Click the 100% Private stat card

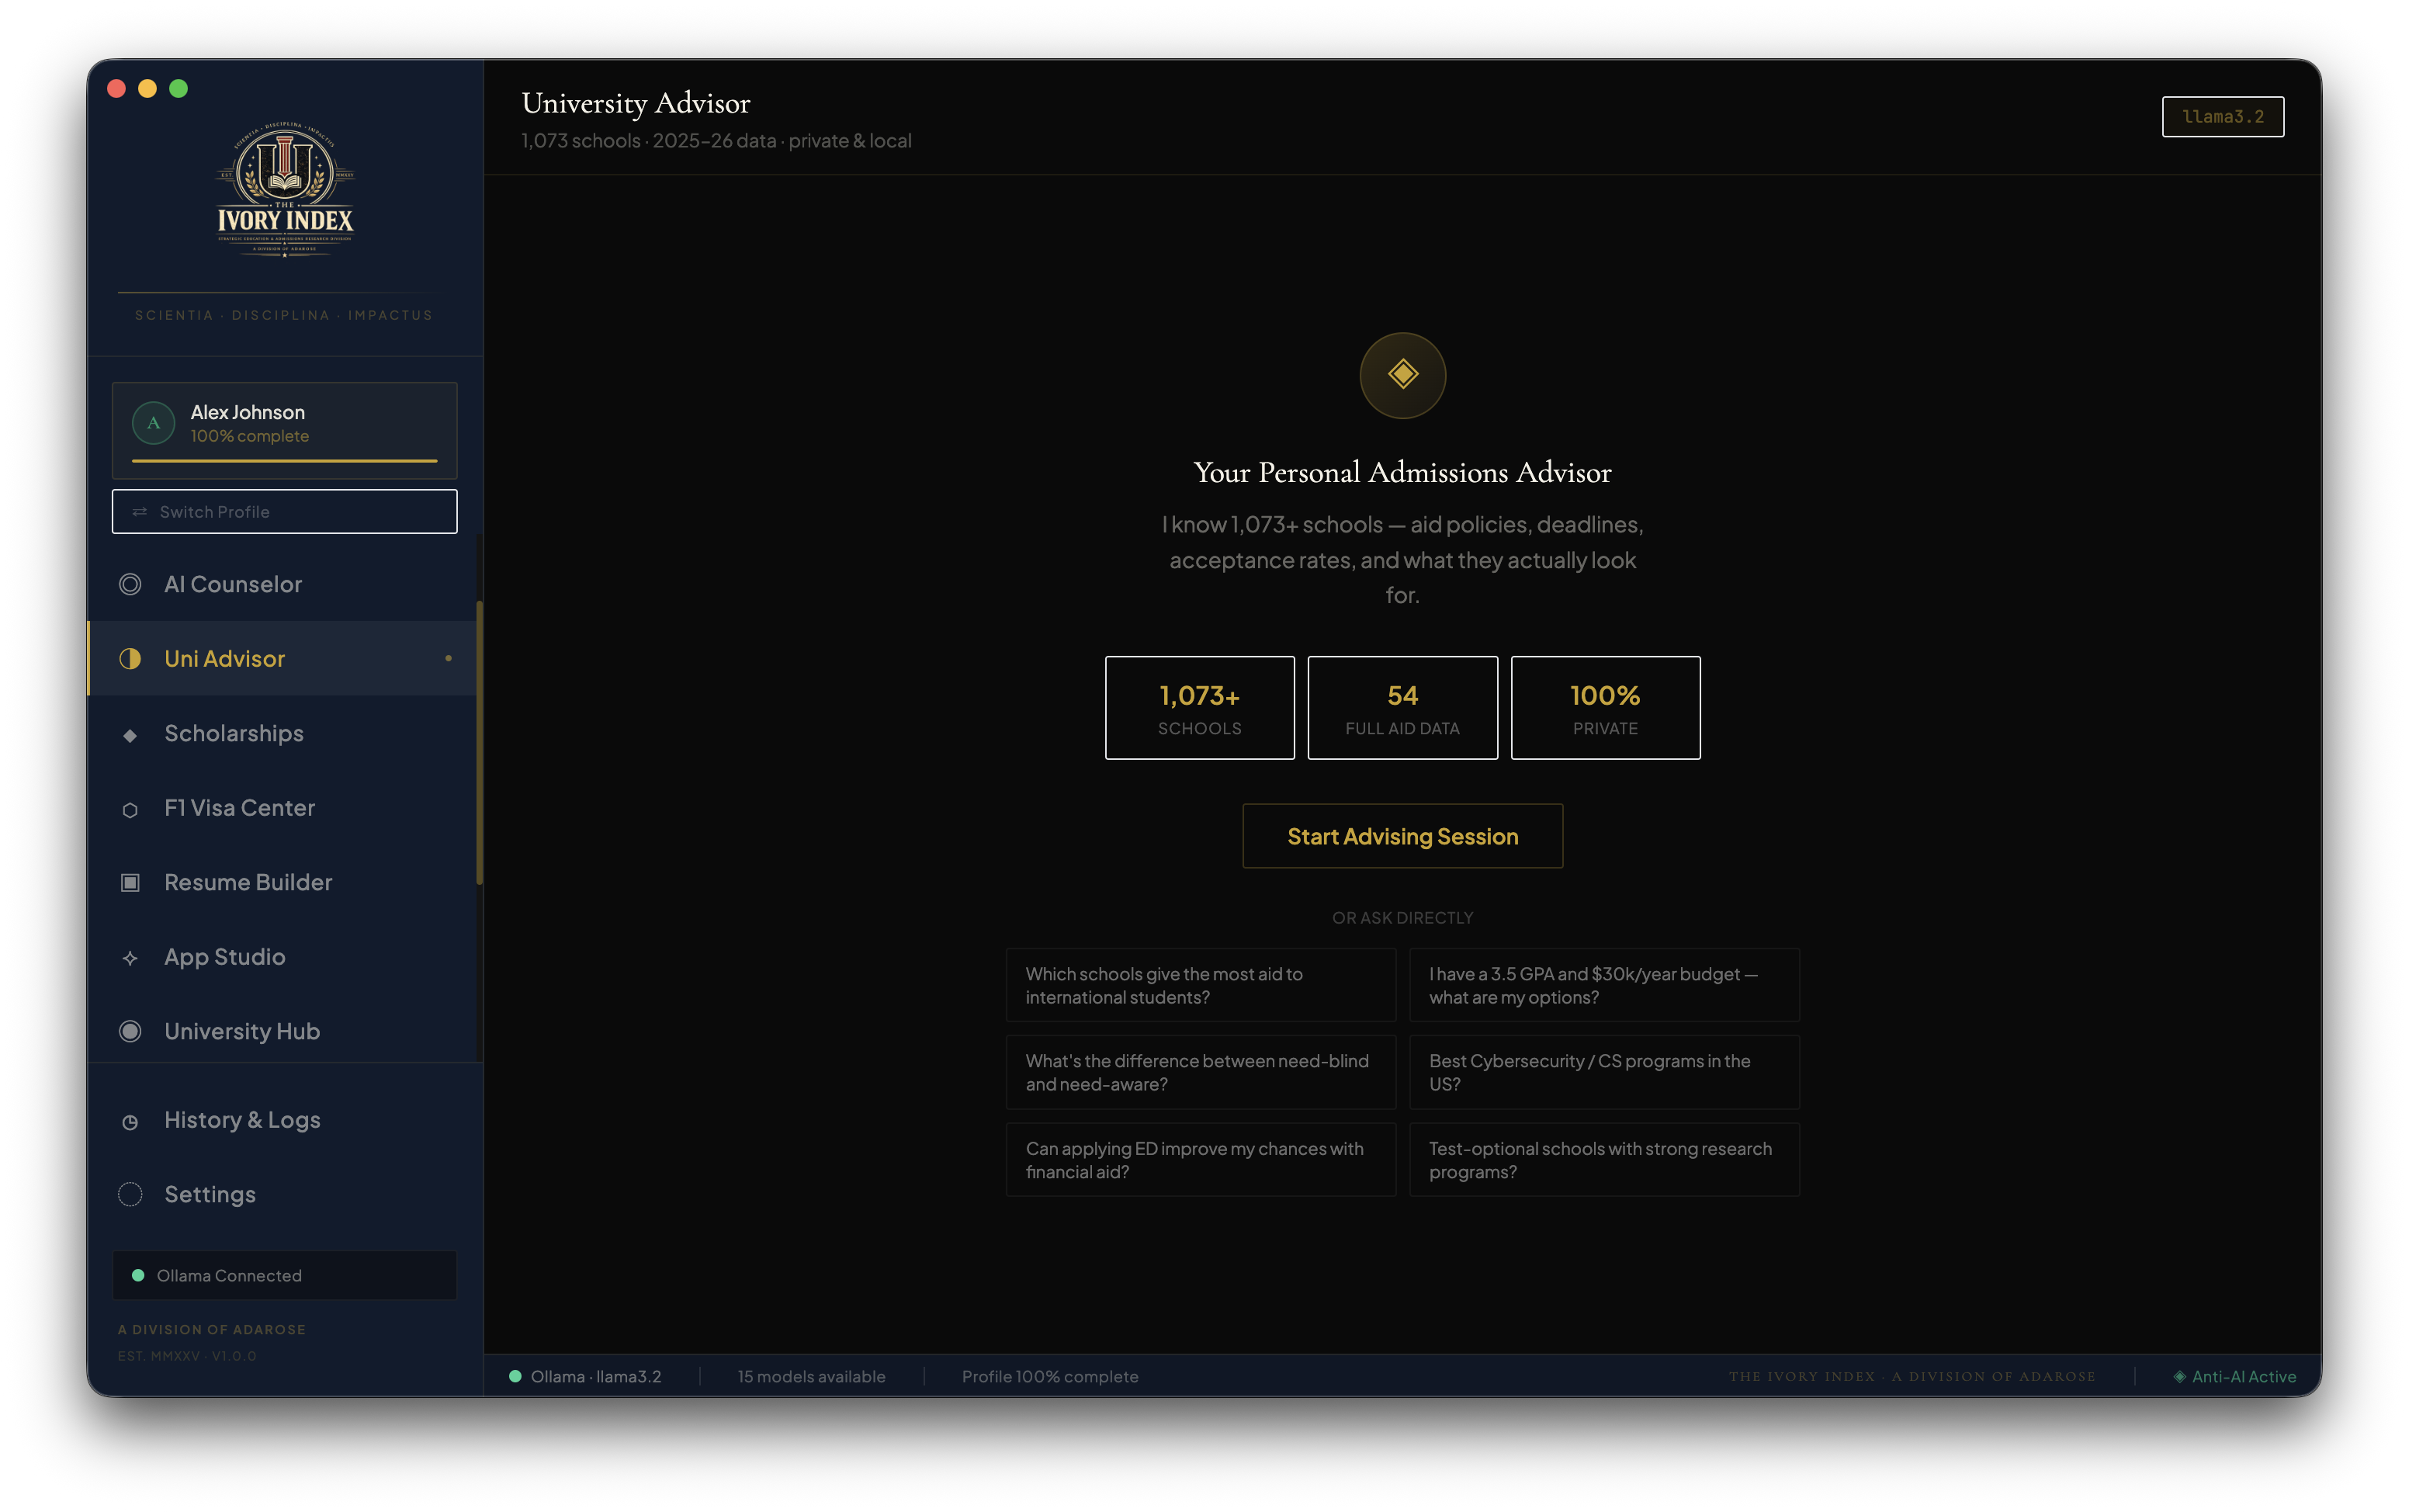coord(1605,708)
